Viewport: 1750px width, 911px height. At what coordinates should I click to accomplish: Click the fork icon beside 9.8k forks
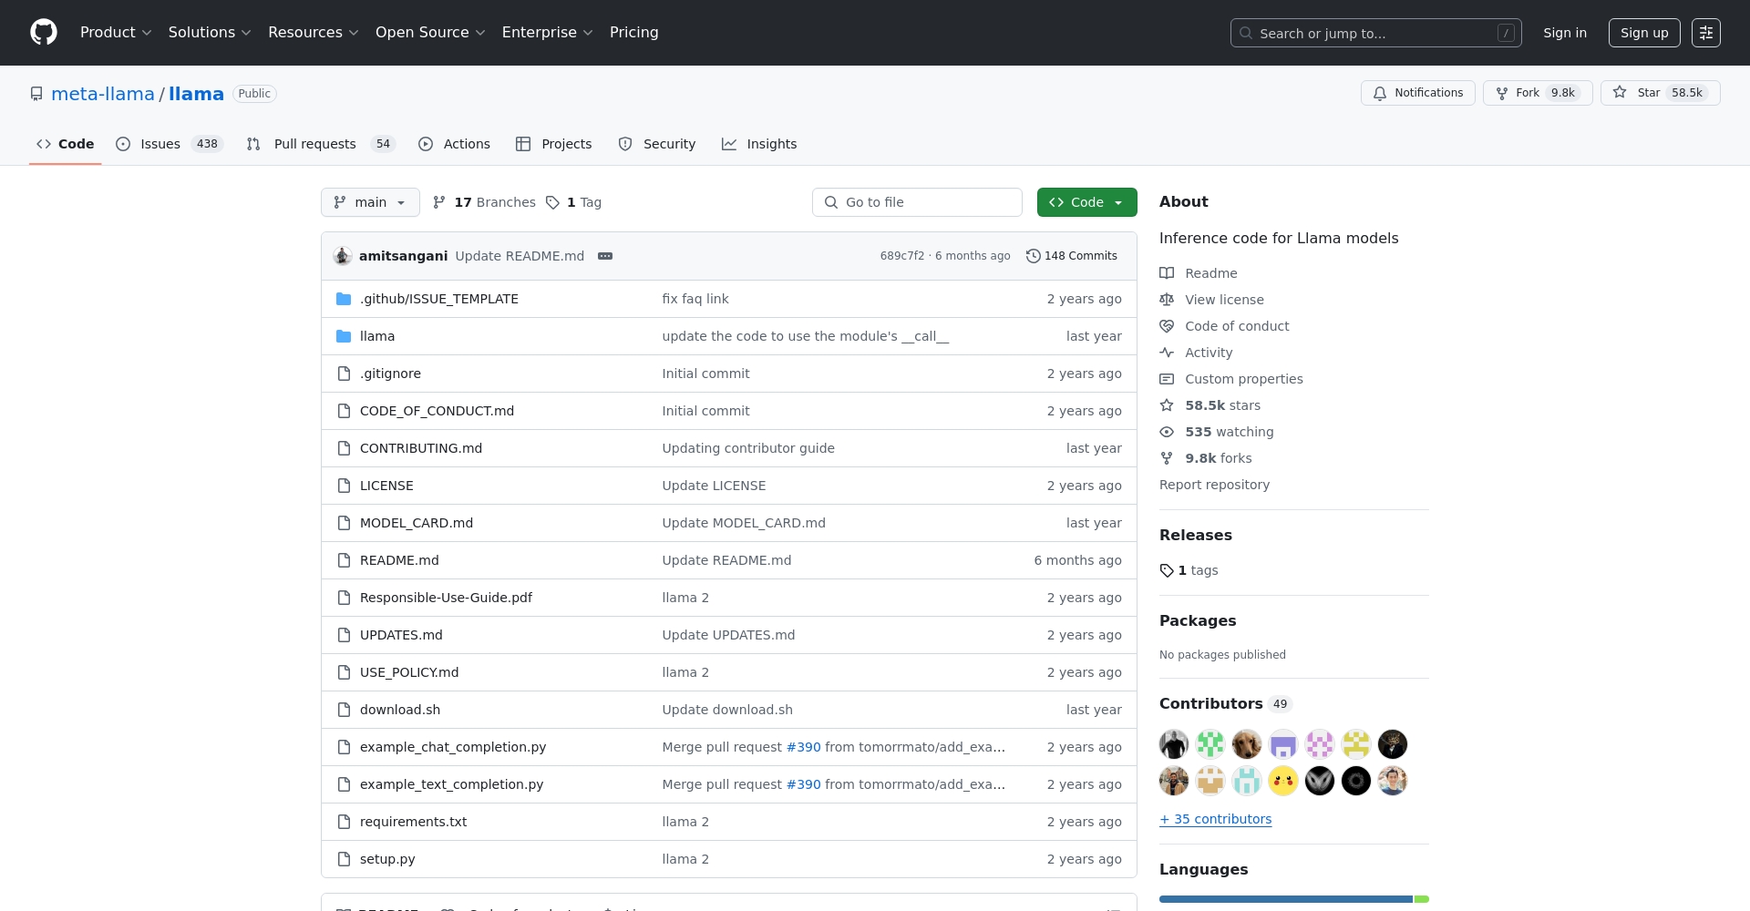click(1167, 458)
